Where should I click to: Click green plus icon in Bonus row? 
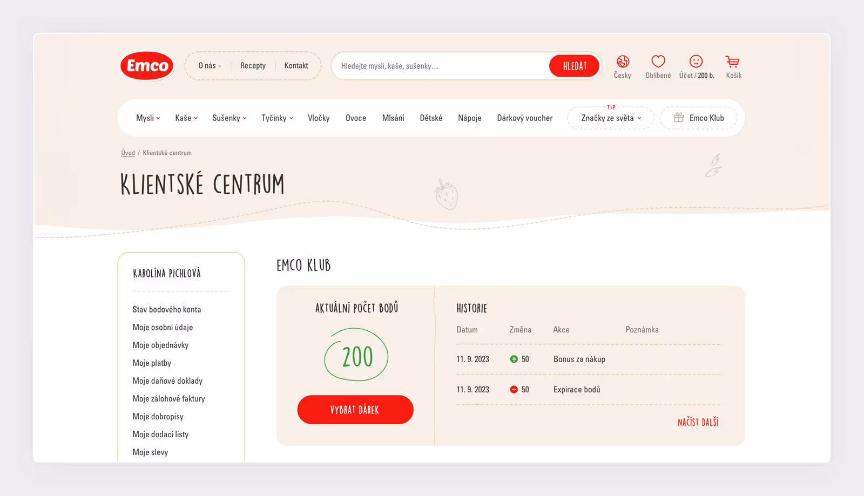click(x=514, y=359)
